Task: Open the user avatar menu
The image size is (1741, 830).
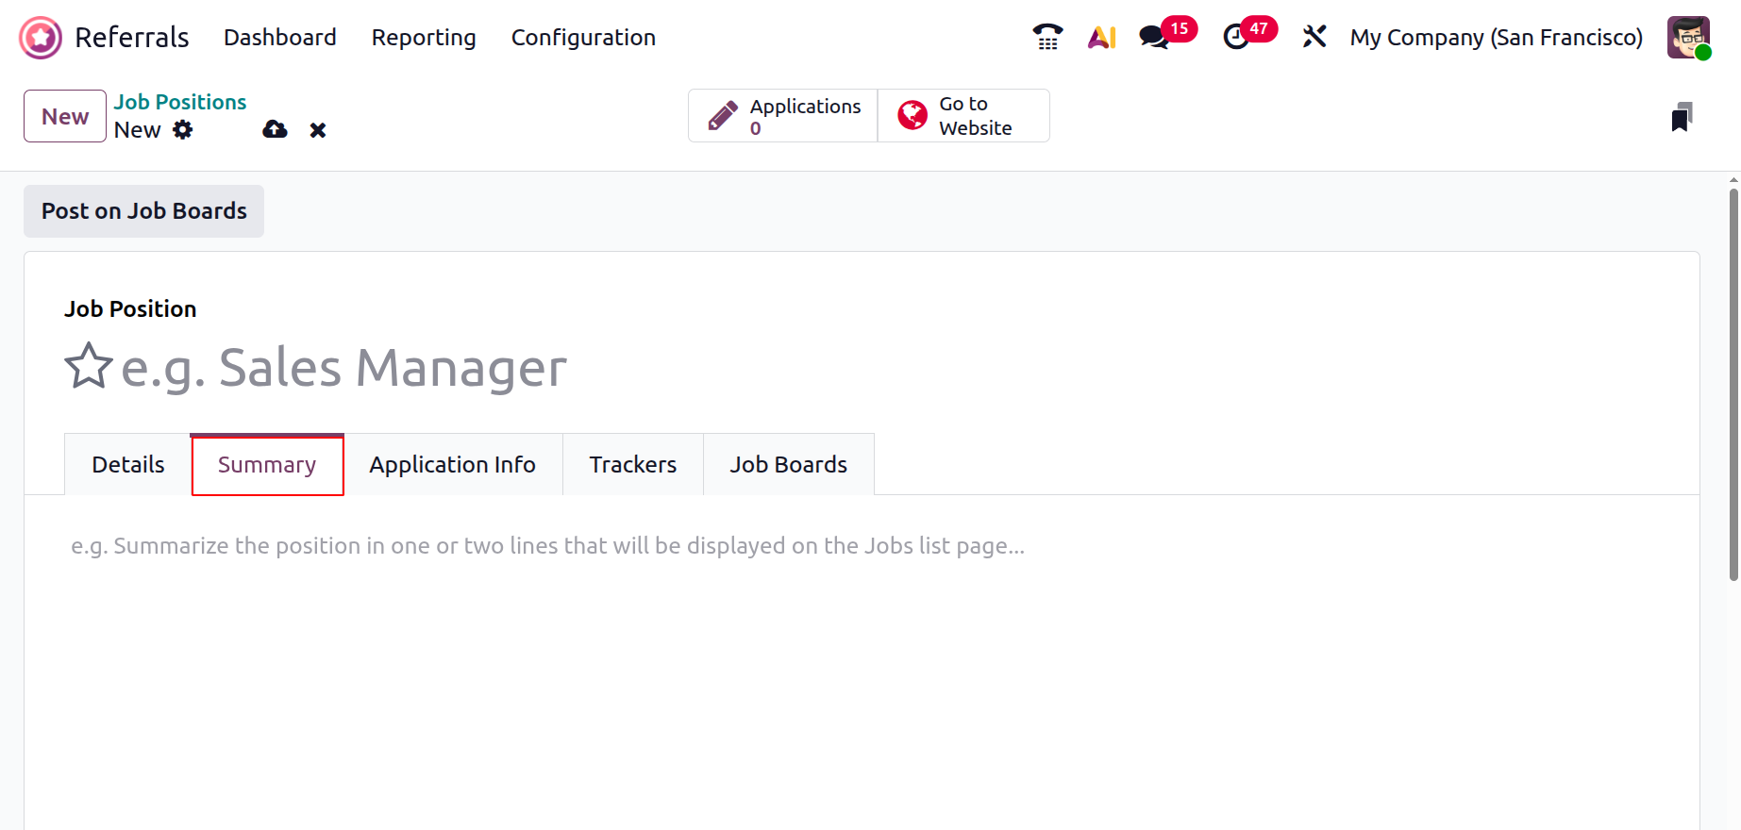Action: [1688, 38]
